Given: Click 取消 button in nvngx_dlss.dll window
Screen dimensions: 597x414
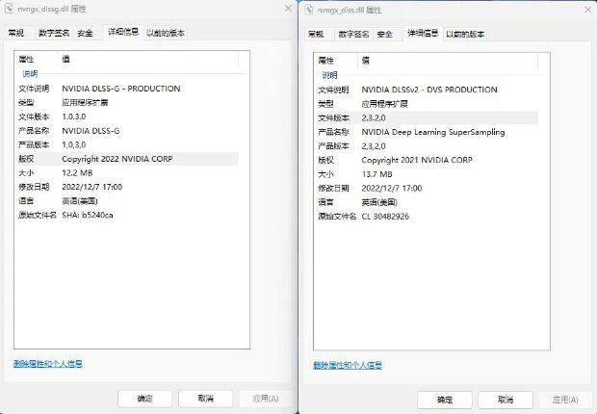Looking at the screenshot, I should 506,400.
